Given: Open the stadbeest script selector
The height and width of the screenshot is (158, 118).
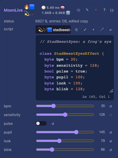Looking at the screenshot, I should tap(53, 30).
